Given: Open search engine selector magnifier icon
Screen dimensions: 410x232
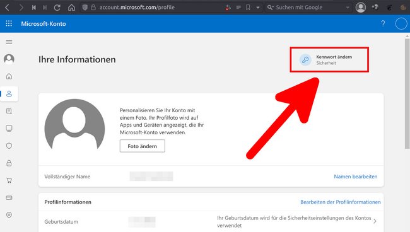Looking at the screenshot, I should click(270, 8).
